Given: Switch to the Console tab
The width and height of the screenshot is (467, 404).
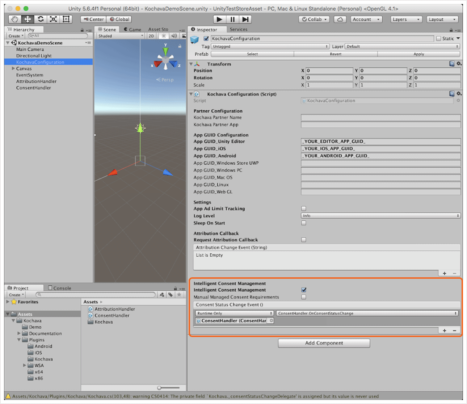Looking at the screenshot, I should (59, 288).
